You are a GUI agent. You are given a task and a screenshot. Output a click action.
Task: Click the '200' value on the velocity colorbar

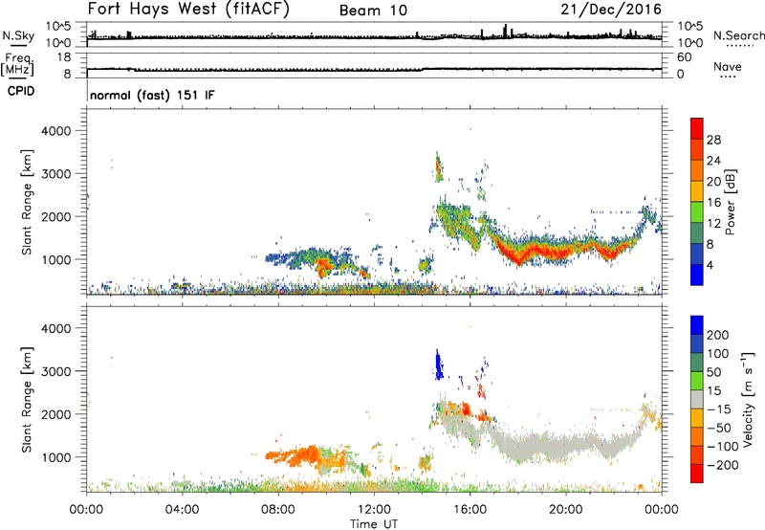pyautogui.click(x=718, y=335)
